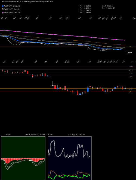Screen dimensions: 136x180
Task: Click the 341 price axis label
Action: [x=131, y=70]
